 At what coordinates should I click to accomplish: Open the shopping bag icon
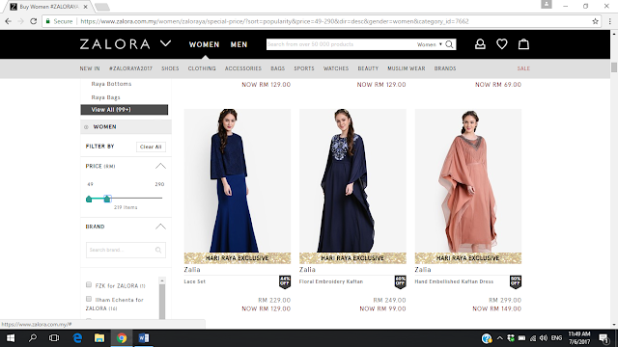(x=523, y=44)
